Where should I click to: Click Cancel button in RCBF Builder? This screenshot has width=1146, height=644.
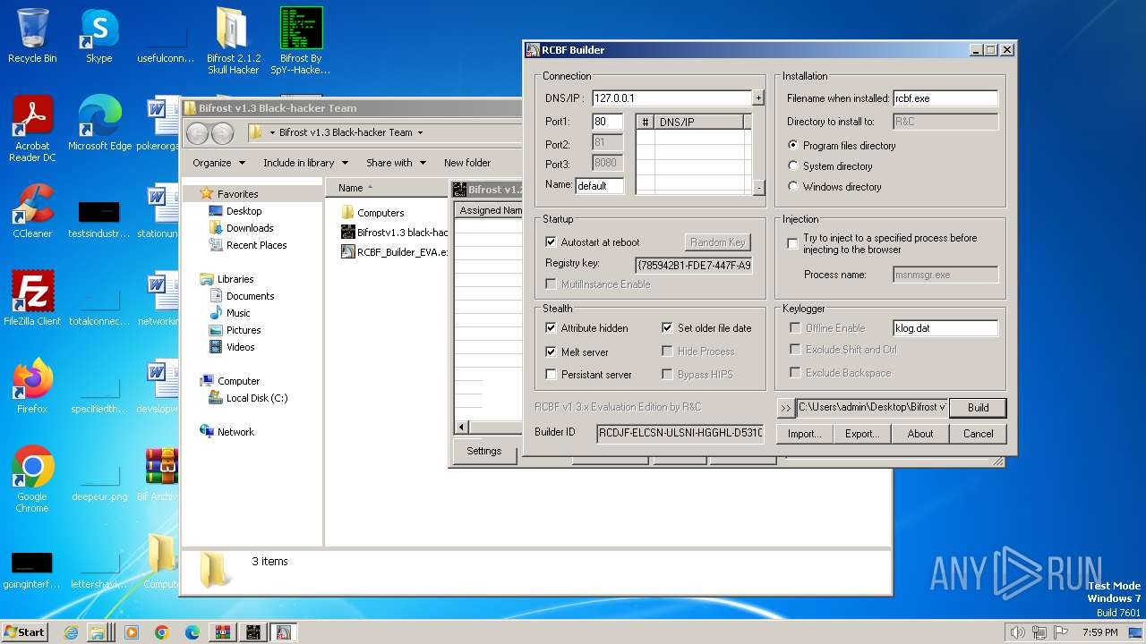(978, 434)
